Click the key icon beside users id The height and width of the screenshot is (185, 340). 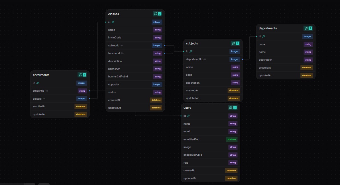pyautogui.click(x=188, y=116)
